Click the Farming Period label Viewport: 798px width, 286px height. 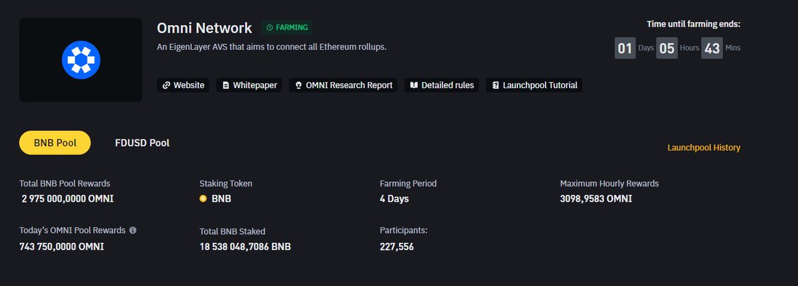(408, 183)
